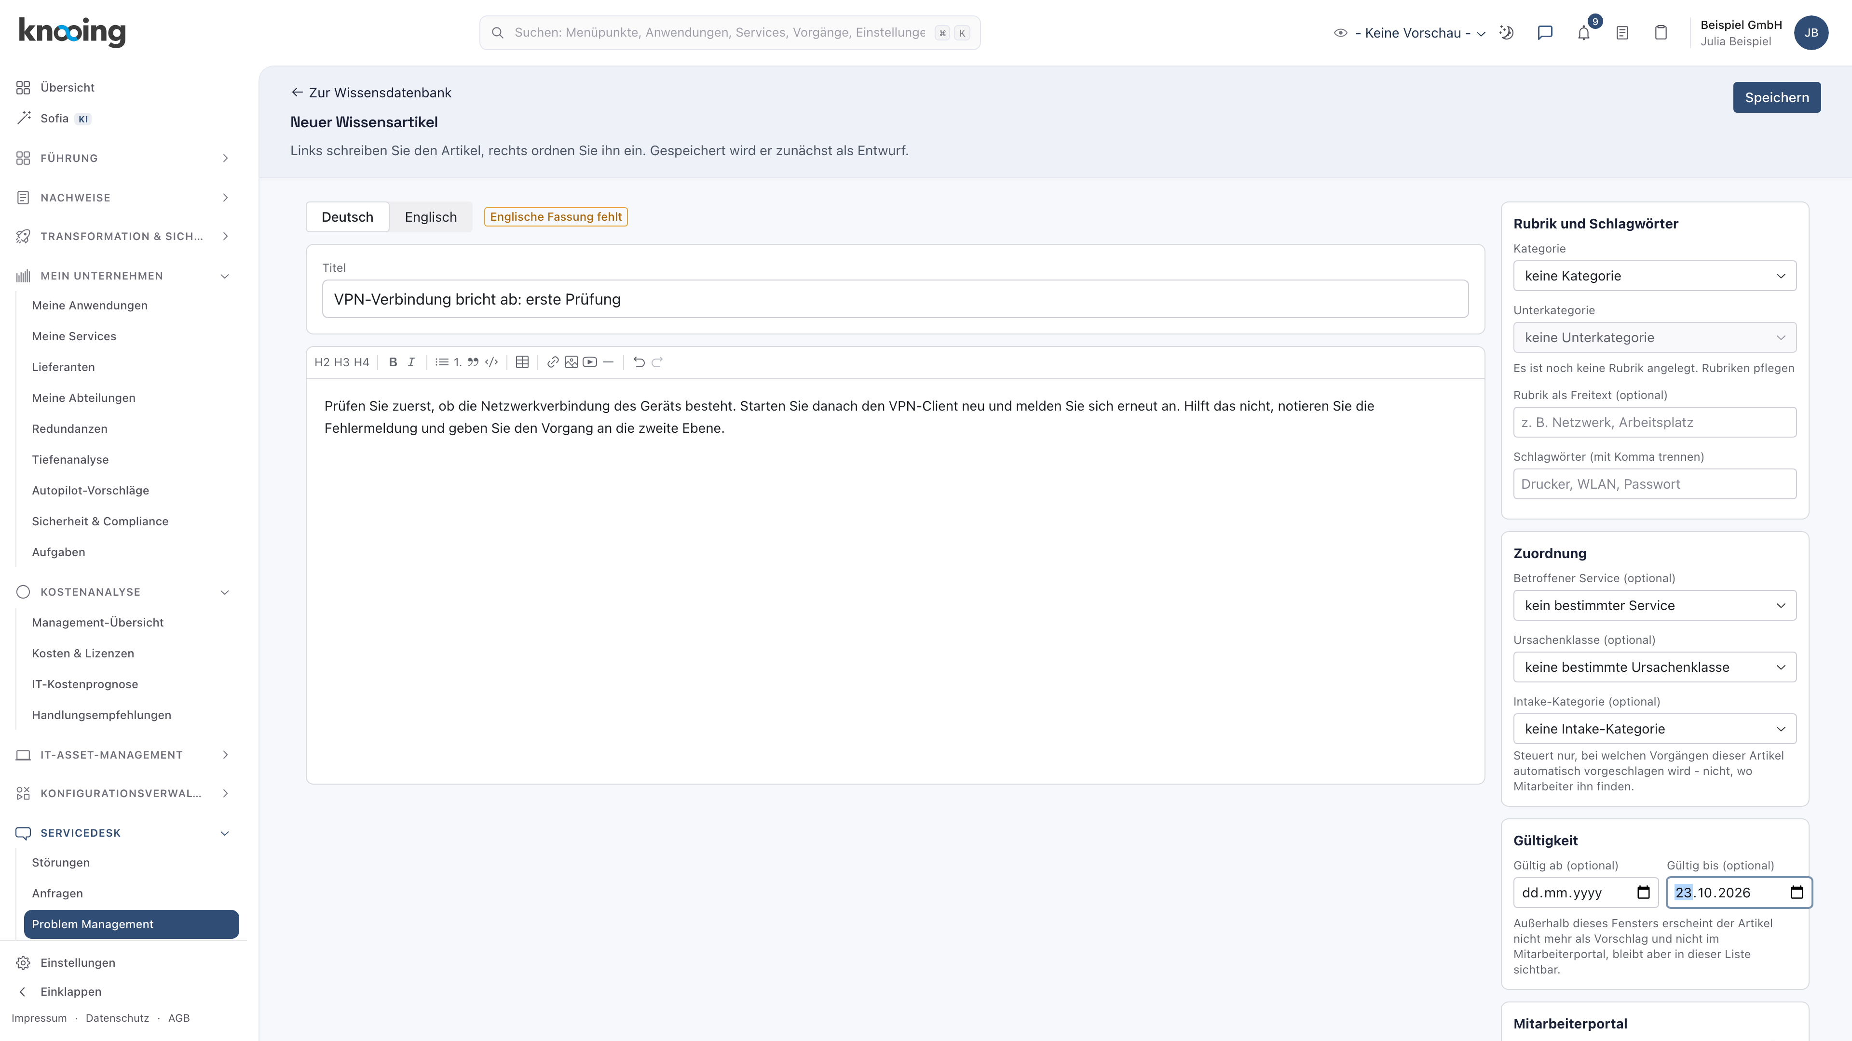Expand the IT-Asset-Management section
This screenshot has height=1041, width=1852.
[123, 755]
